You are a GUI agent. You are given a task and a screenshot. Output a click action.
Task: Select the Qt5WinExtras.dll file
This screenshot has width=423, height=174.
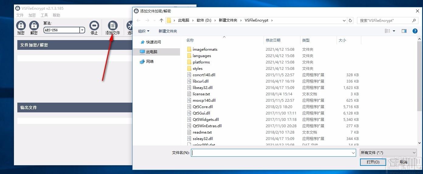pyautogui.click(x=207, y=126)
